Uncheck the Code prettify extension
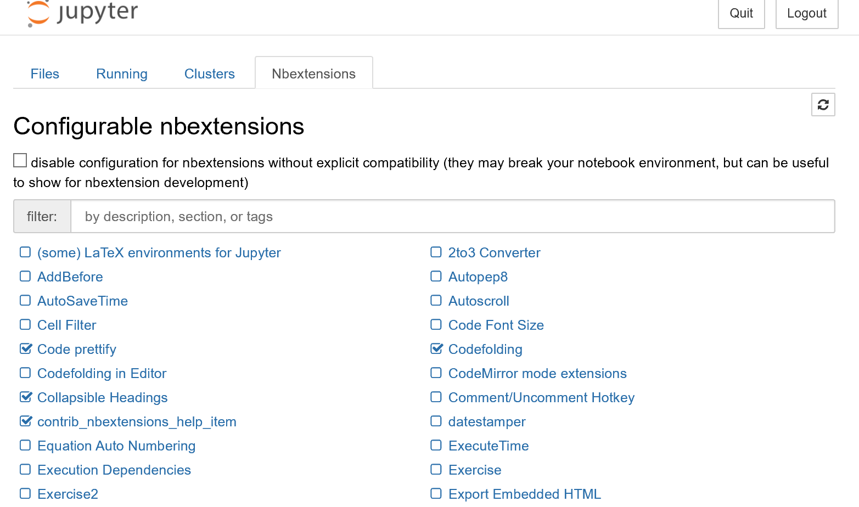This screenshot has width=859, height=507. (x=25, y=348)
